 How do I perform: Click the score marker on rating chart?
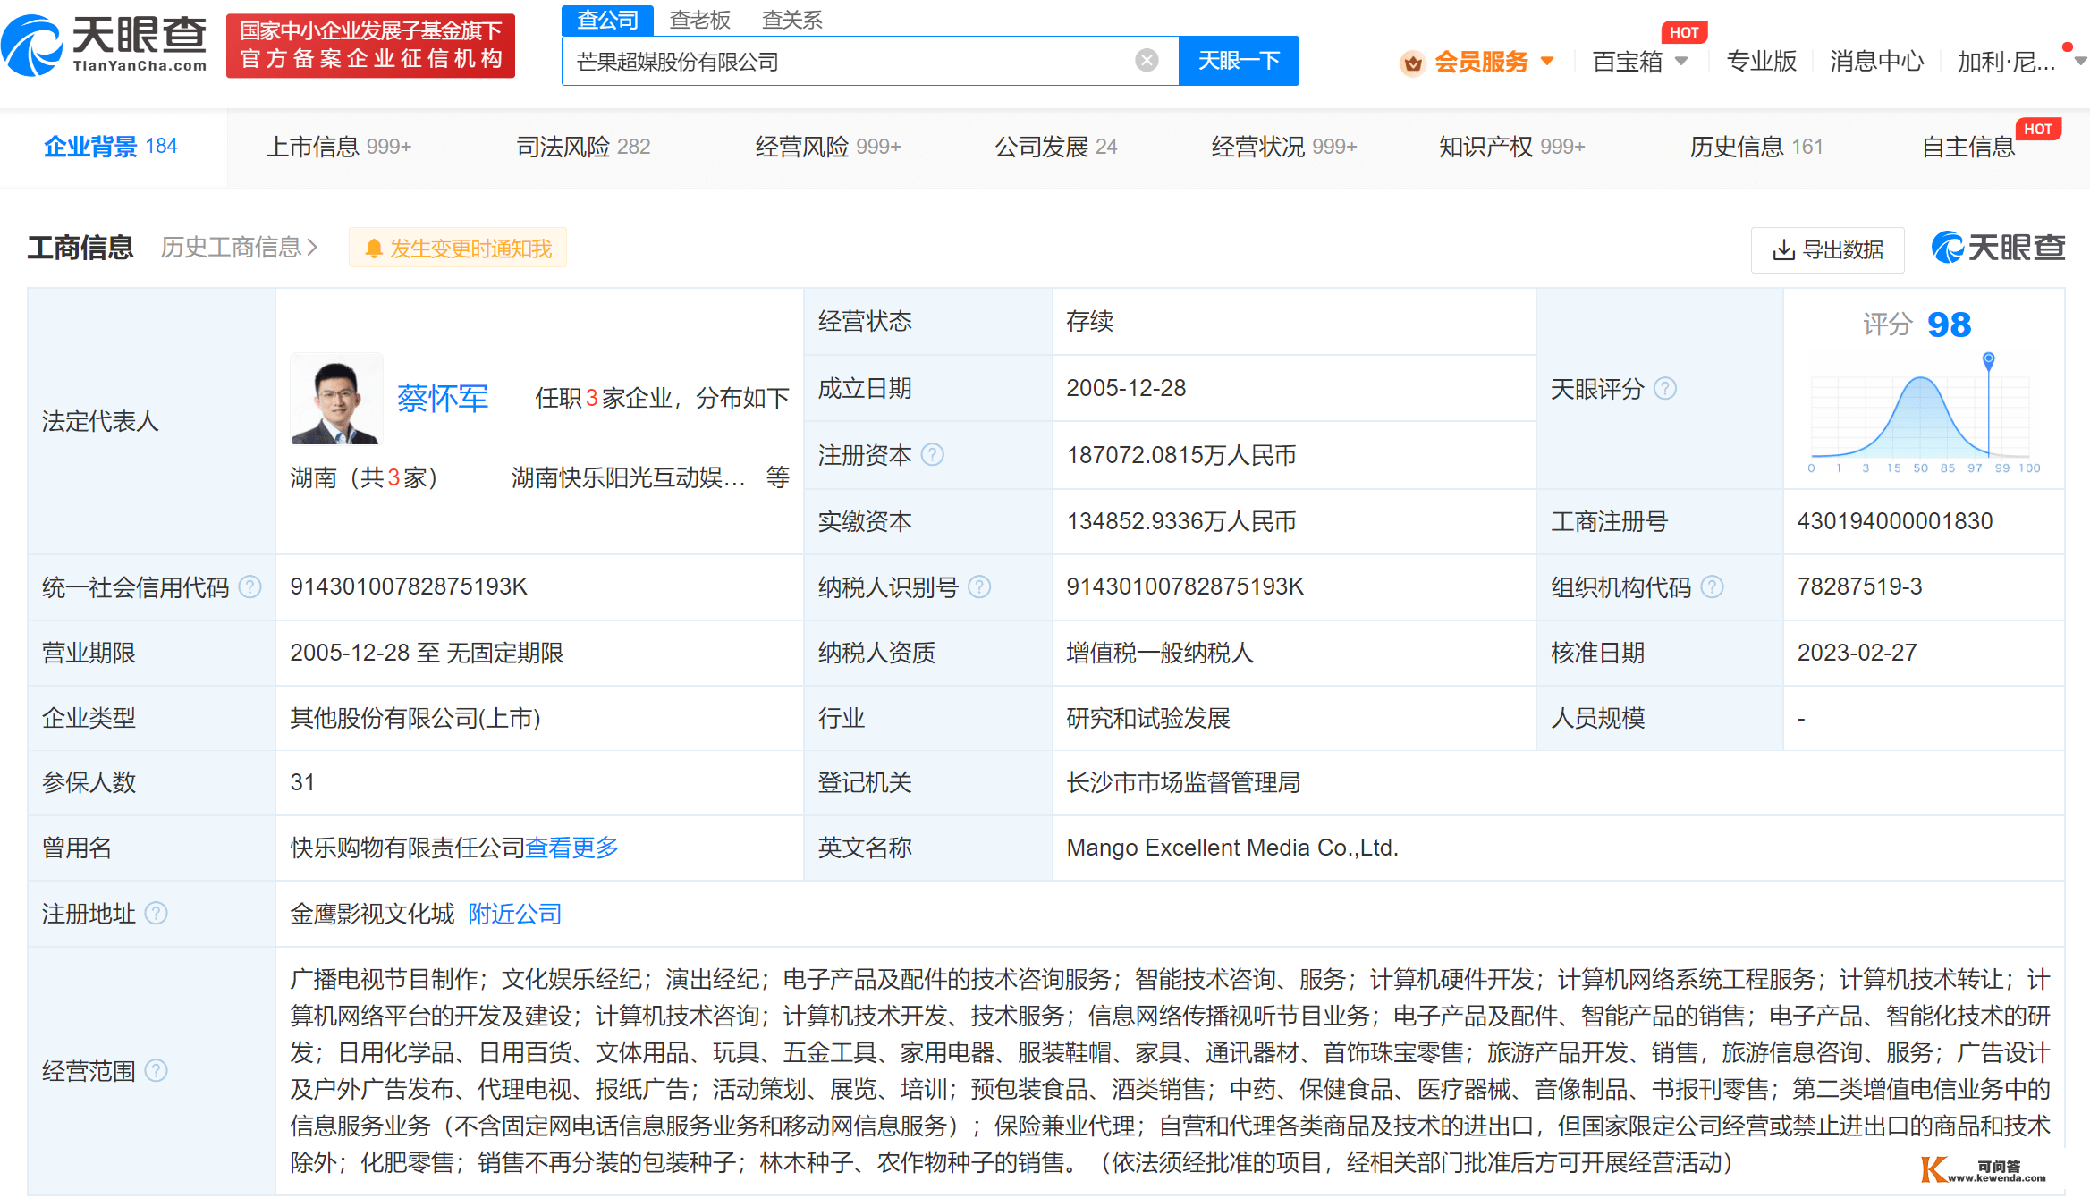coord(1989,361)
